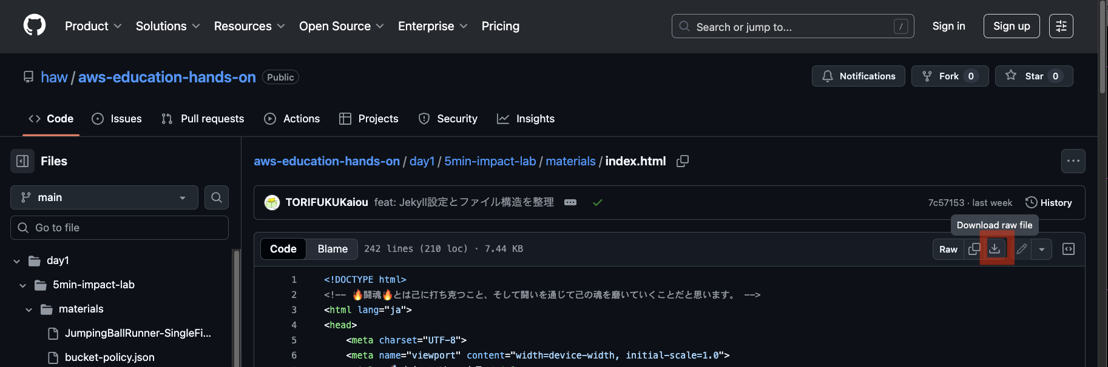1108x367 pixels.
Task: Click the Sign in link
Action: 948,26
